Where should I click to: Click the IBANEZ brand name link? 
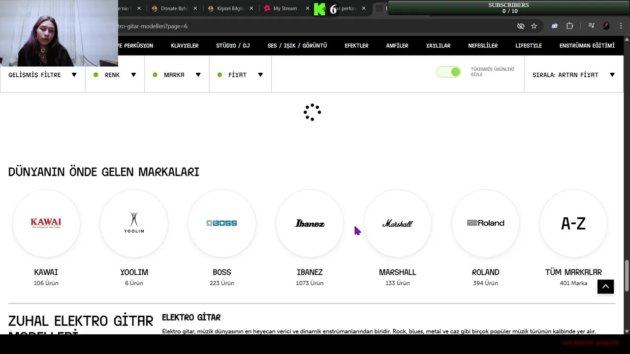point(310,272)
